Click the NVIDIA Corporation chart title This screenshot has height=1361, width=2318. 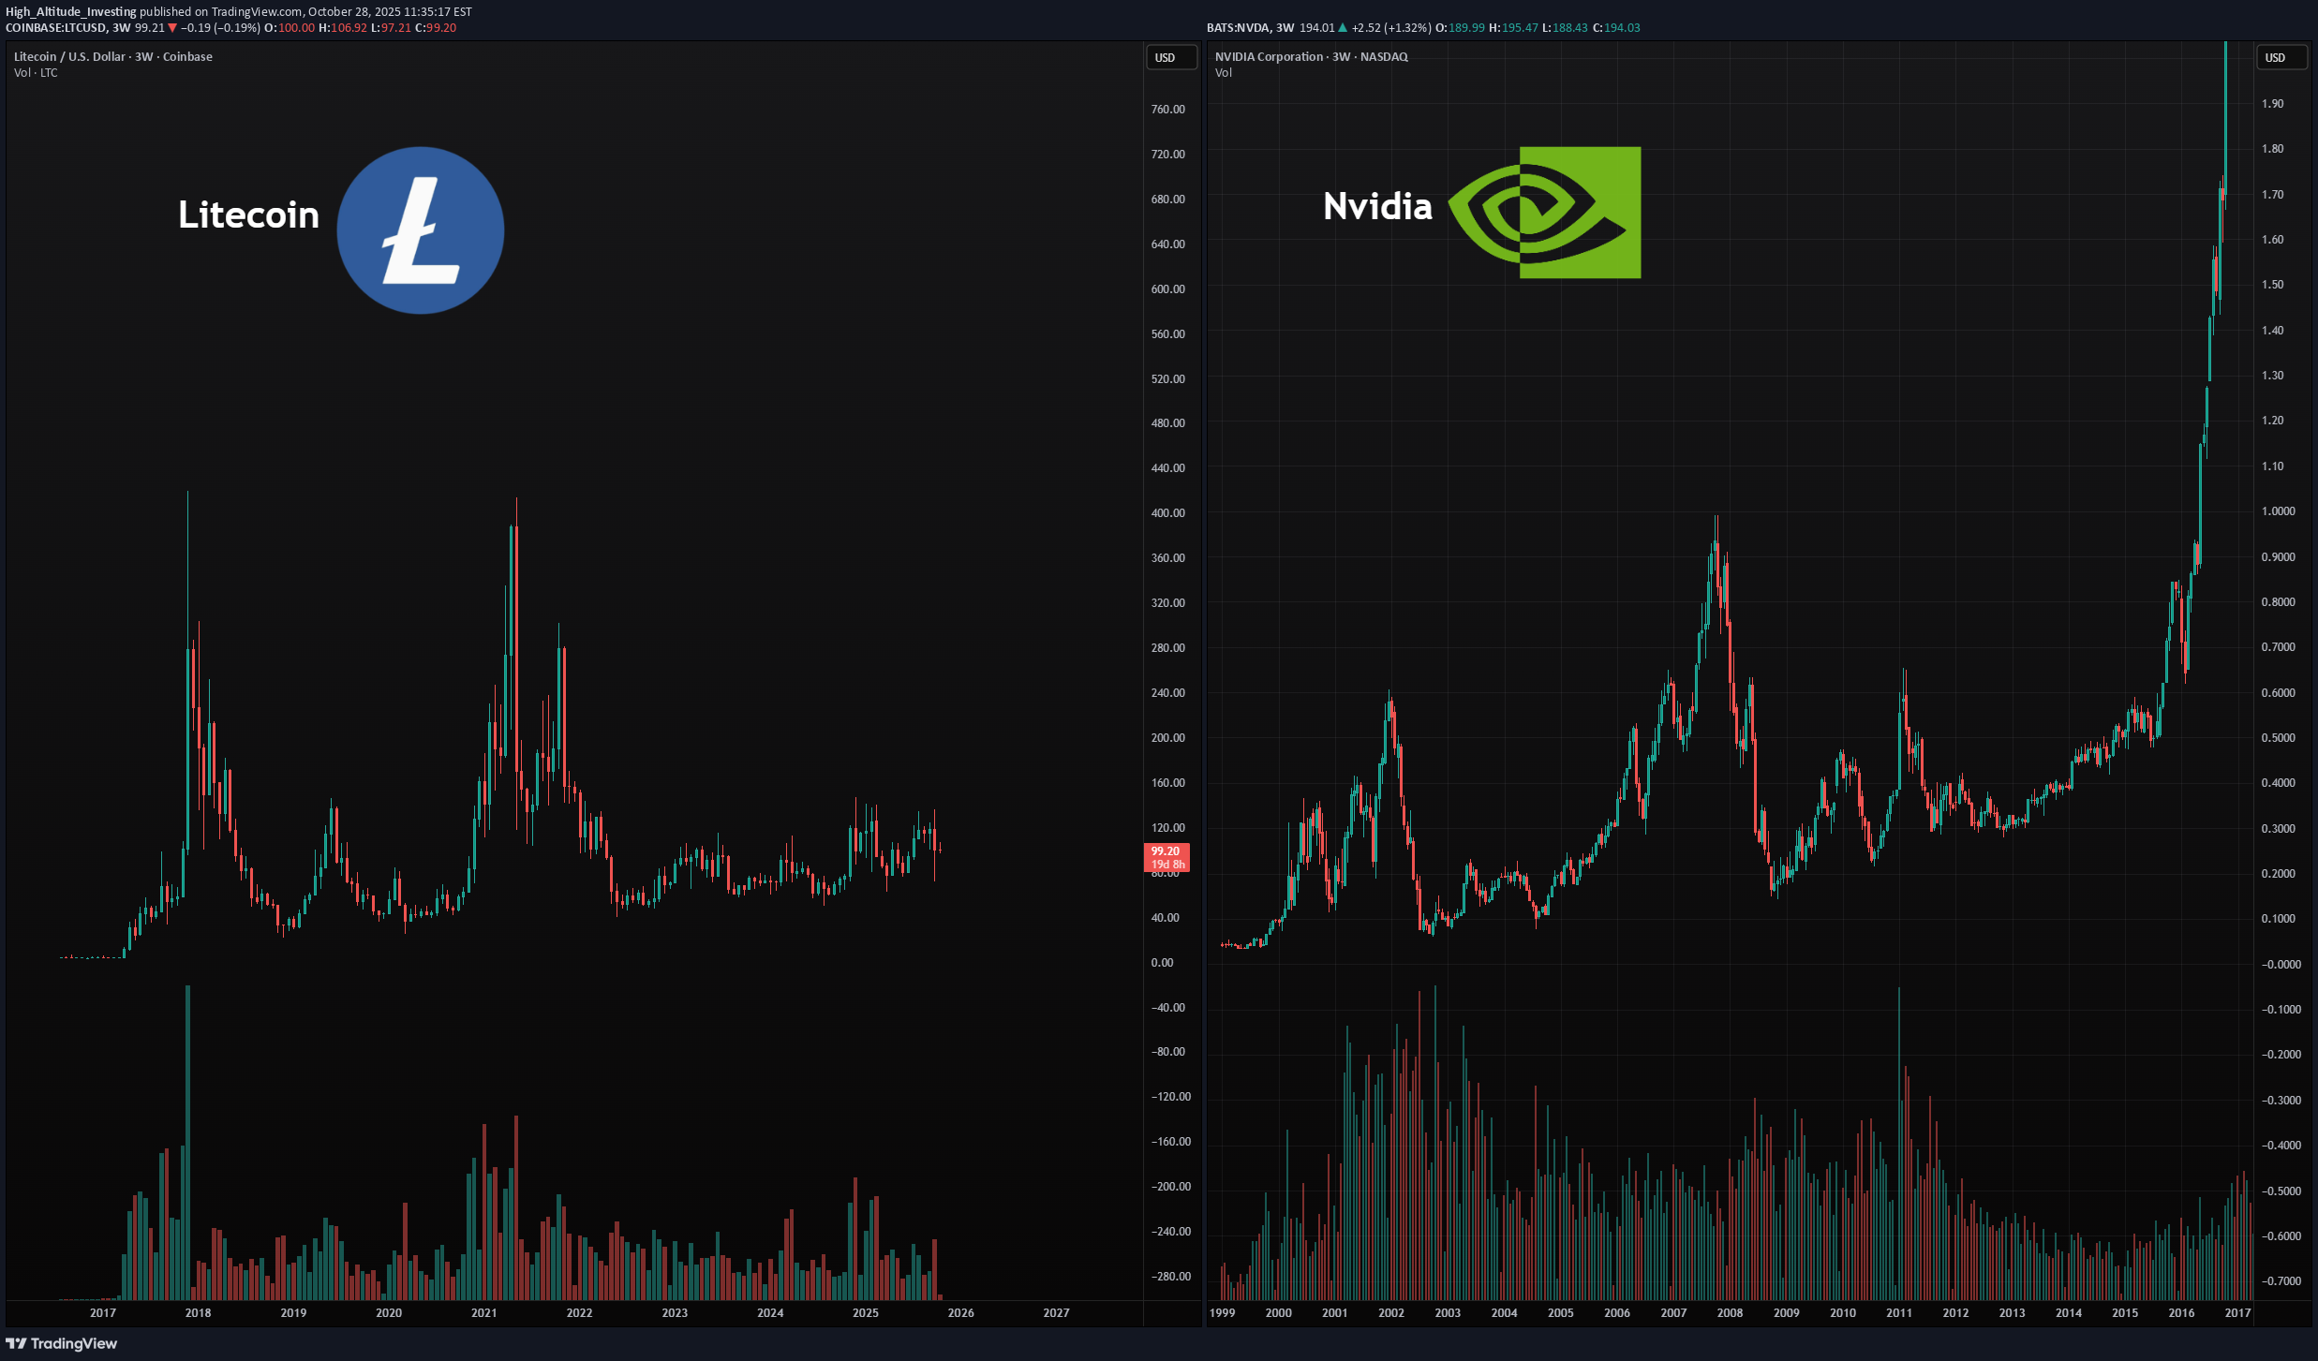(x=1311, y=57)
